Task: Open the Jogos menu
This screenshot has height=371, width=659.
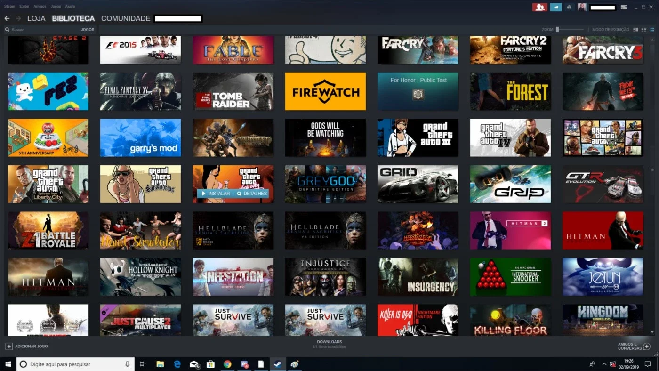Action: 56,7
